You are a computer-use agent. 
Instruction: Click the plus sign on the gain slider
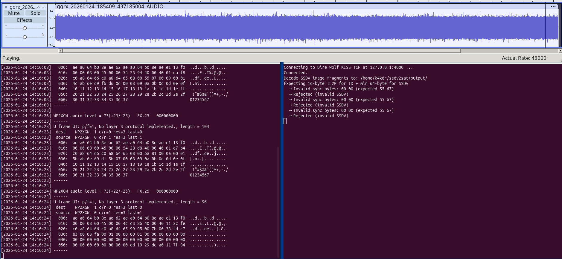coord(43,25)
